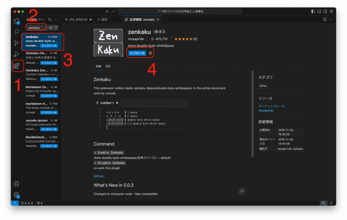The image size is (347, 220).
Task: Click the v0.0.3 version badge
Action: point(159,32)
